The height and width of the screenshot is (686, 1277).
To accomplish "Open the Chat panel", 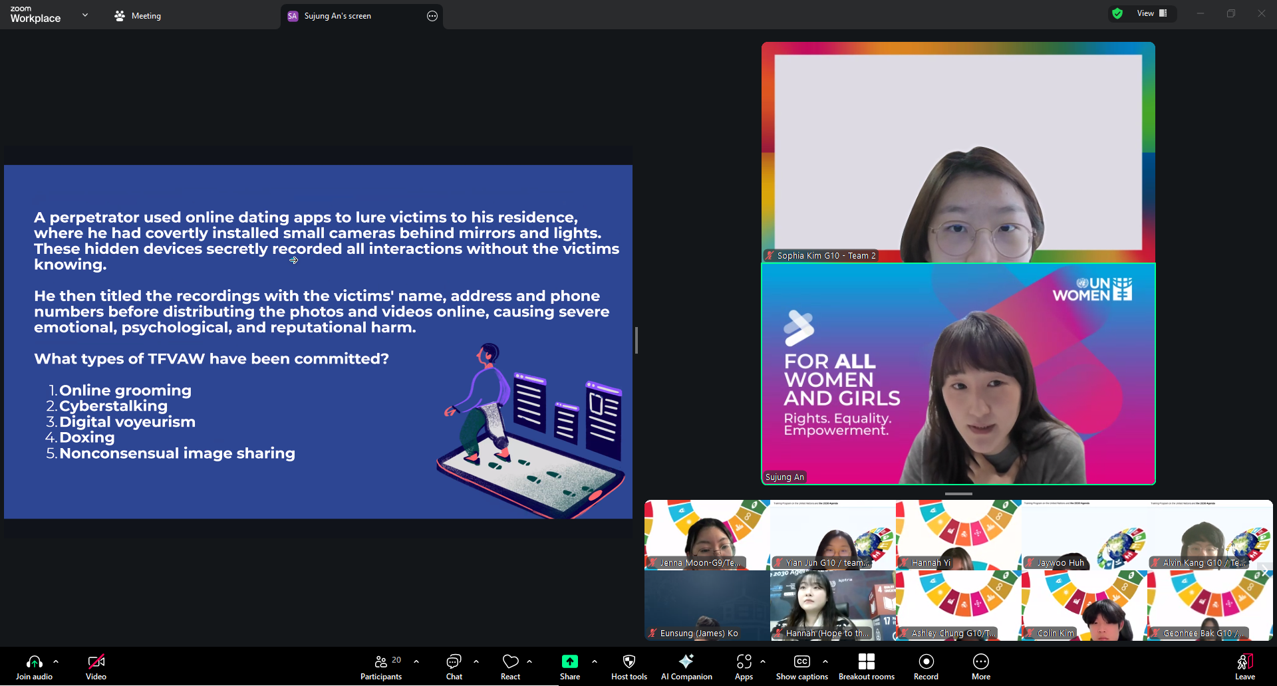I will pyautogui.click(x=454, y=667).
